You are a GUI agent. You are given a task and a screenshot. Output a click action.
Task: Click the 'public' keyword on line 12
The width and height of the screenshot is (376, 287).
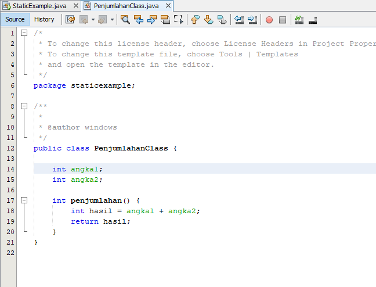click(x=48, y=148)
